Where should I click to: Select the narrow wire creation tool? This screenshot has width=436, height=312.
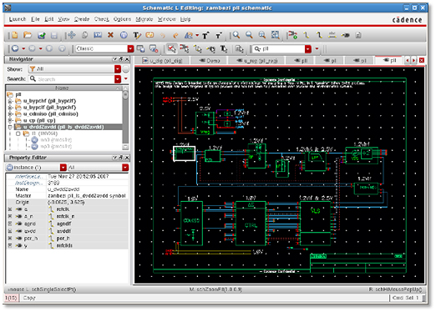307,35
